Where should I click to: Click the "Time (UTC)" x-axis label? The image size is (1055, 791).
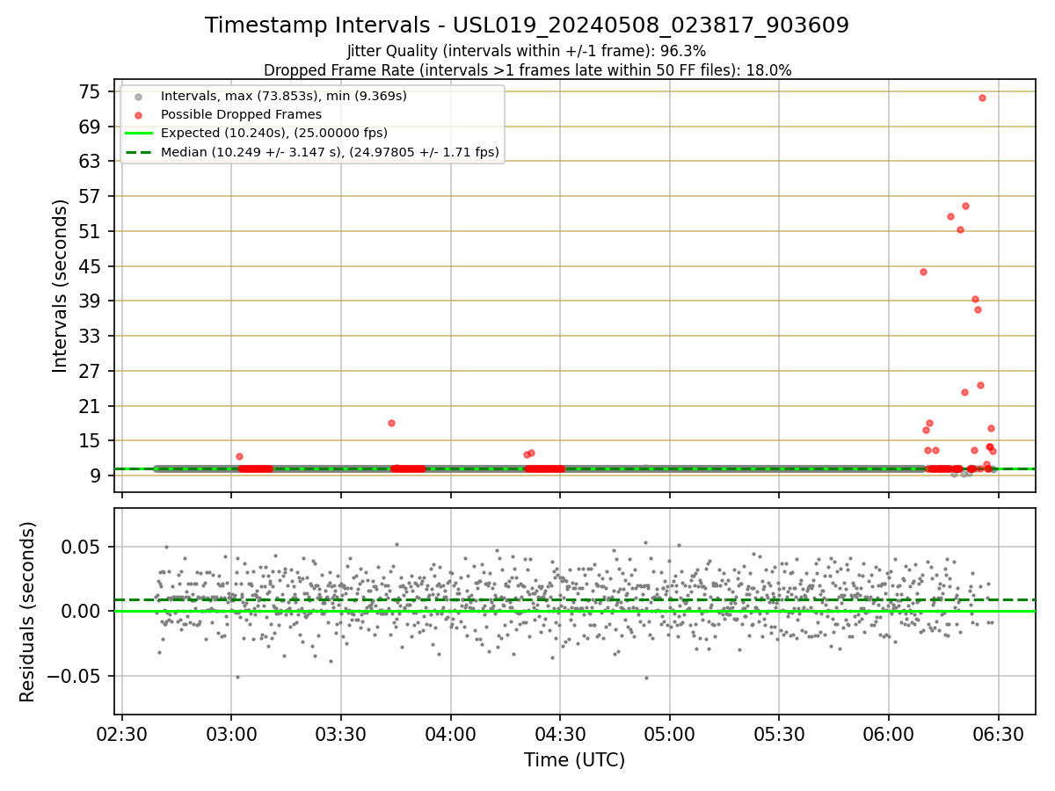(x=574, y=760)
